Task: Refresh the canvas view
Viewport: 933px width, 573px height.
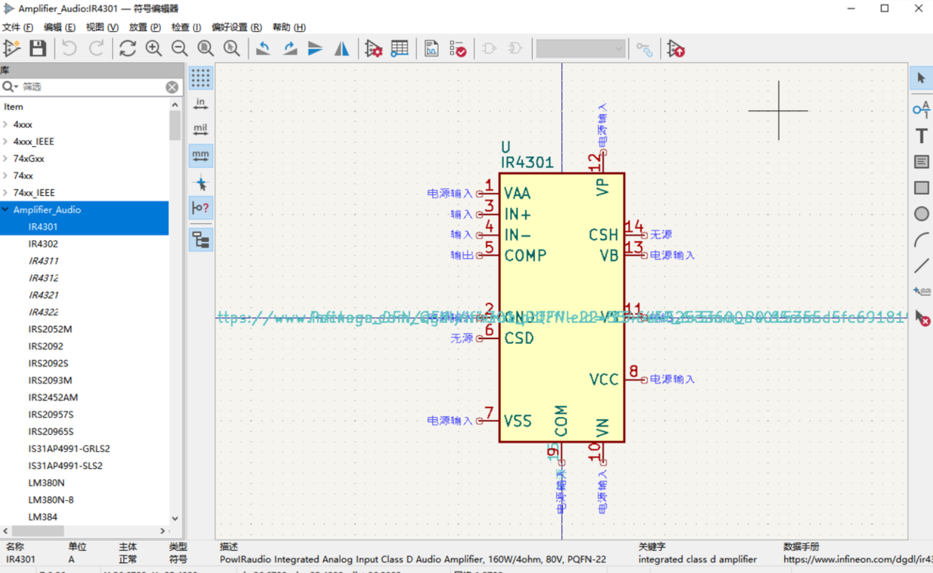Action: click(x=128, y=49)
